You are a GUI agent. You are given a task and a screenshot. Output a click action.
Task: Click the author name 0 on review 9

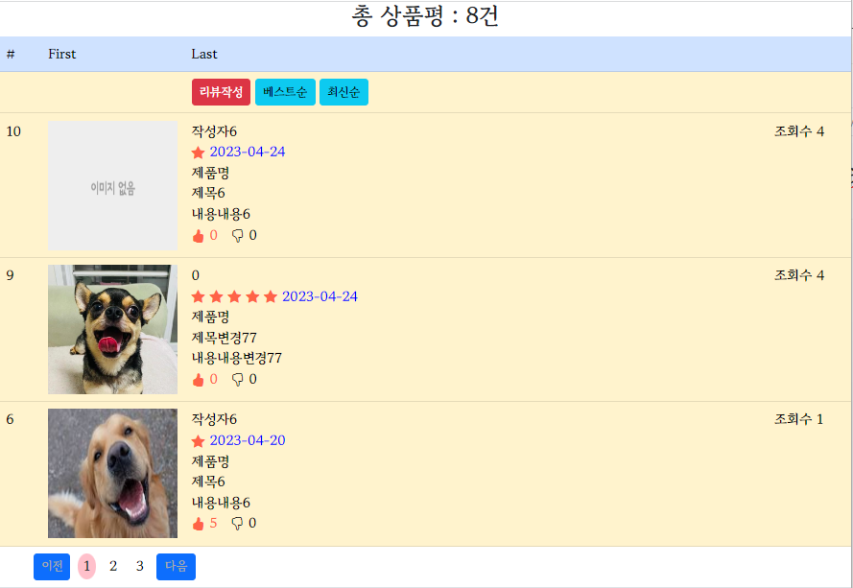pos(196,275)
